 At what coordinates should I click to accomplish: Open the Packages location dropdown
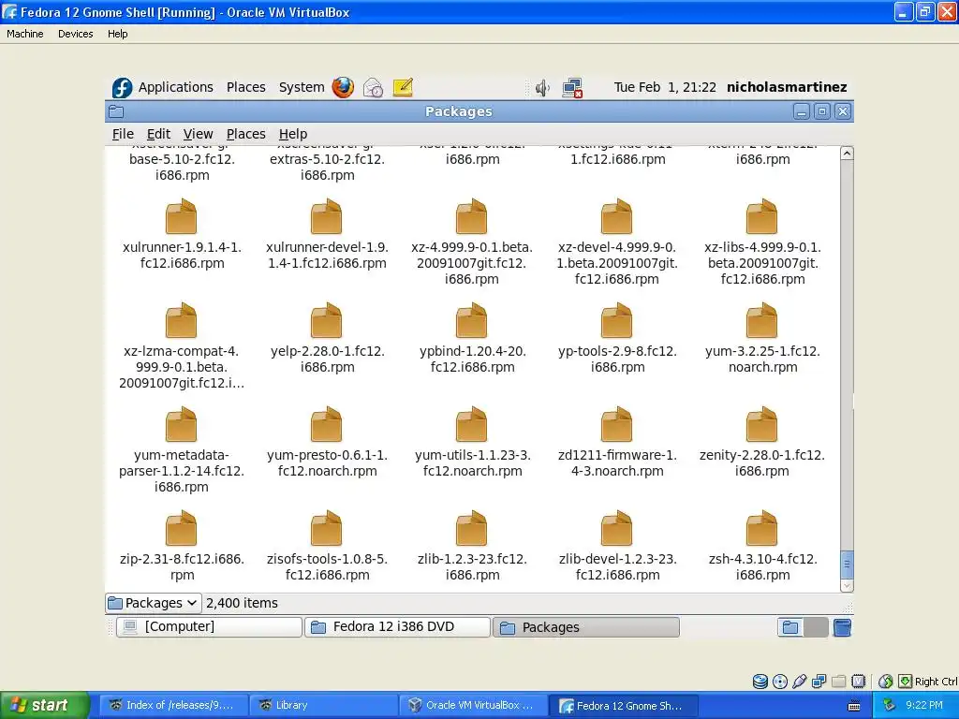coord(153,603)
